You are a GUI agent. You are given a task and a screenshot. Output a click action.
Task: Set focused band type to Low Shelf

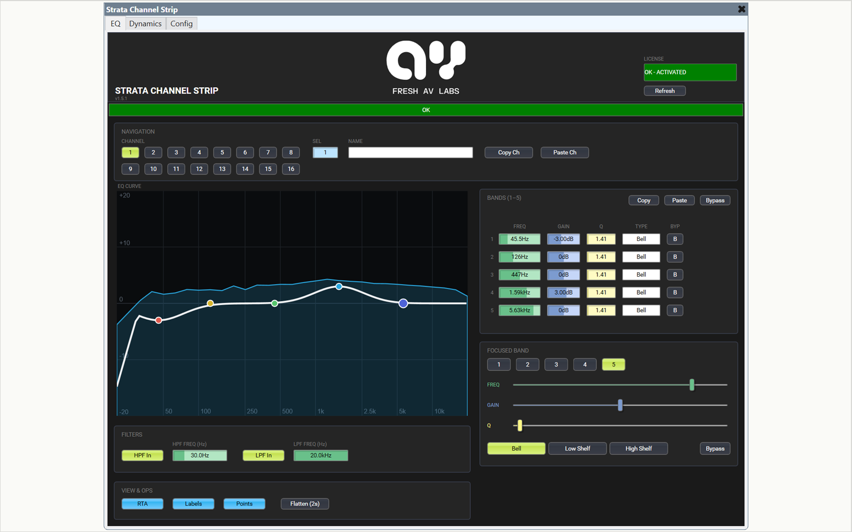click(577, 448)
